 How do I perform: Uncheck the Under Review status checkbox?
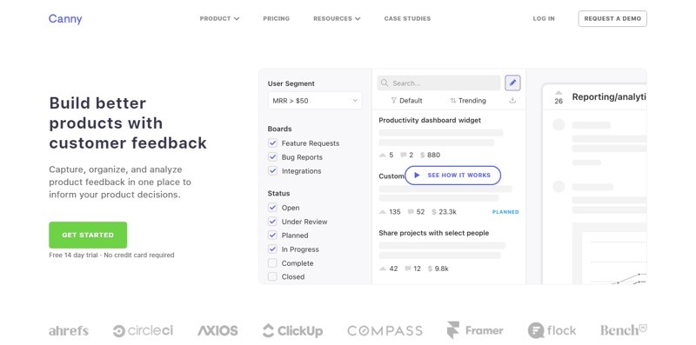[272, 222]
